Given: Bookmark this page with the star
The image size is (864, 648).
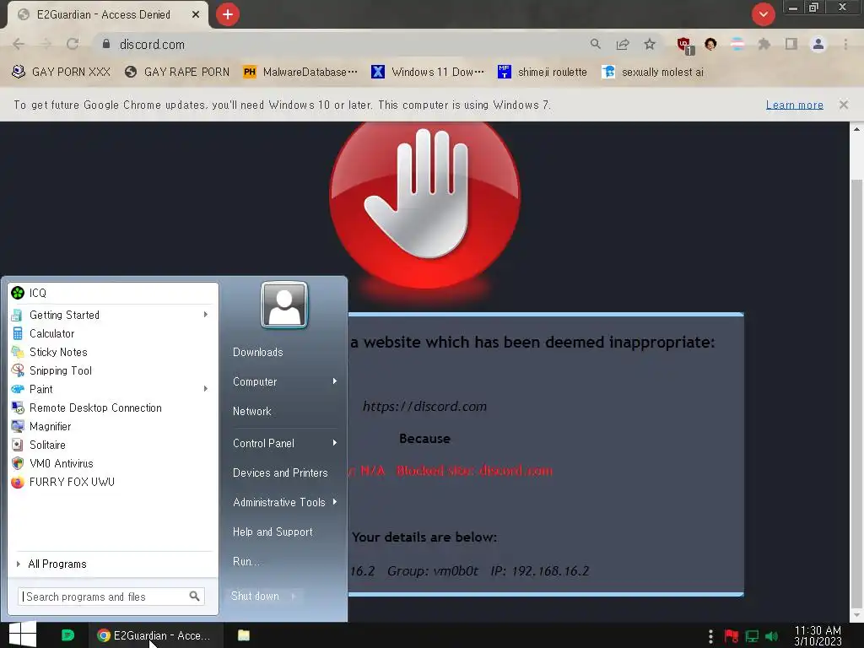Looking at the screenshot, I should [650, 44].
